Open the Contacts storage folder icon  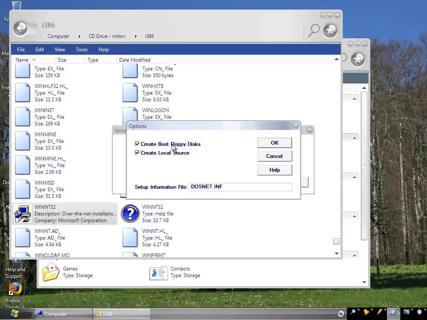coord(158,273)
